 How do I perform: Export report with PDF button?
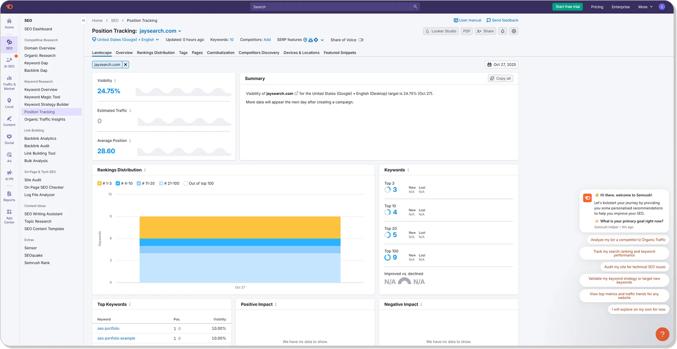(466, 31)
